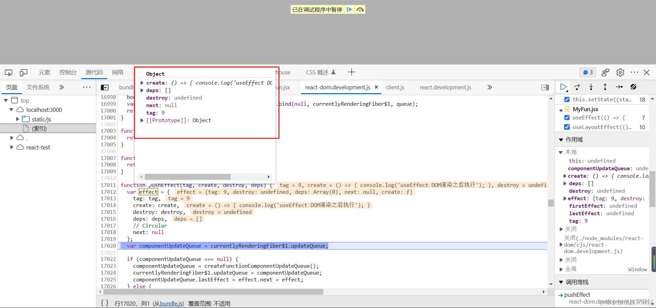Open DevTools settings gear
The height and width of the screenshot is (308, 656).
[x=620, y=72]
